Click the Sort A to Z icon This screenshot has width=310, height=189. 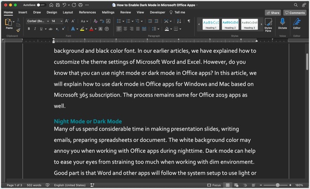pyautogui.click(x=179, y=21)
